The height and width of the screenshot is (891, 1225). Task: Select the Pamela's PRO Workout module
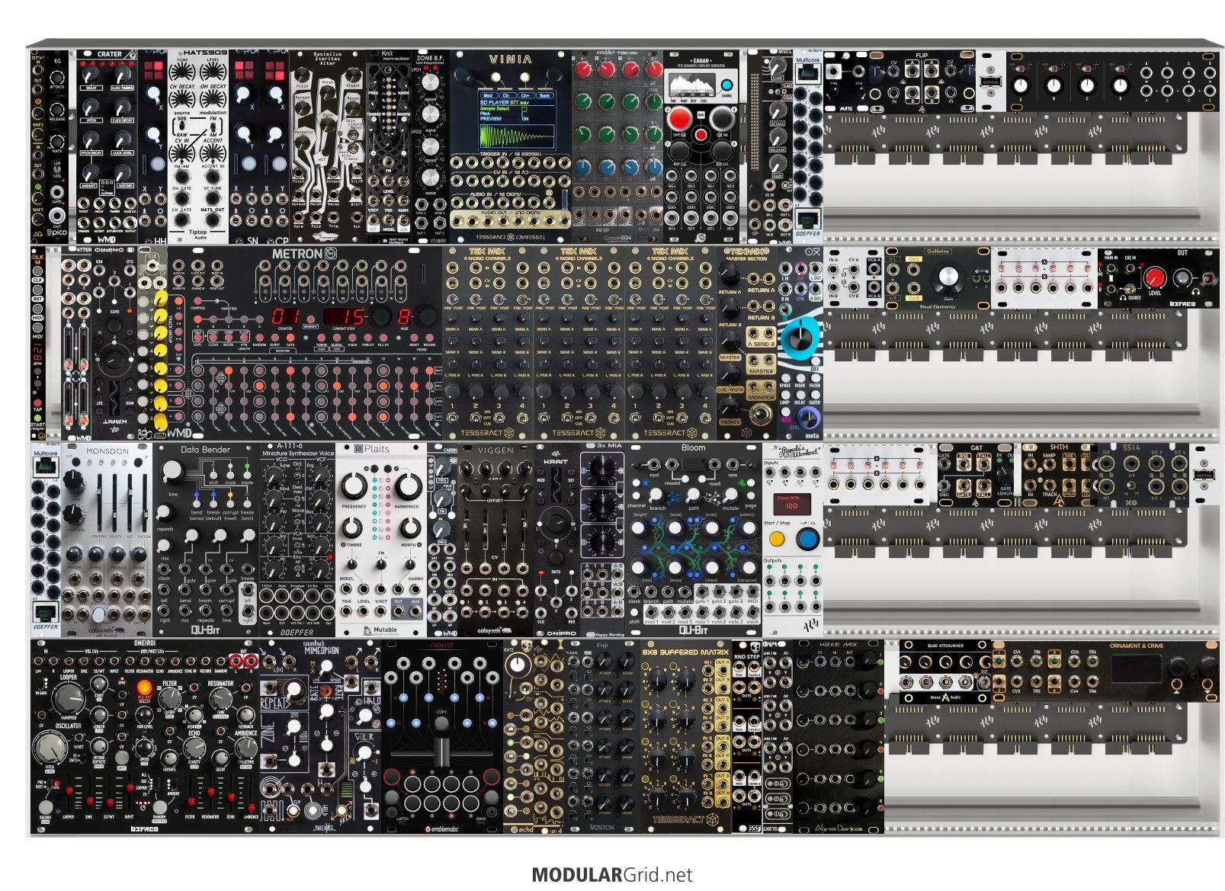pos(793,540)
